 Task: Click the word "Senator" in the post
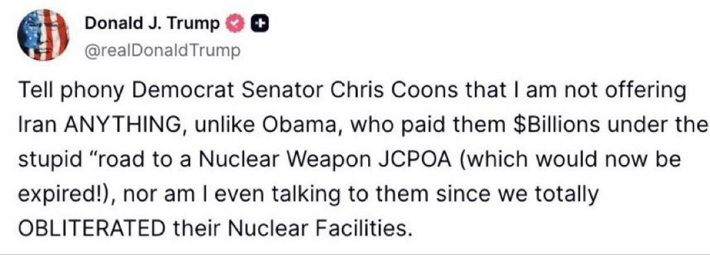265,92
